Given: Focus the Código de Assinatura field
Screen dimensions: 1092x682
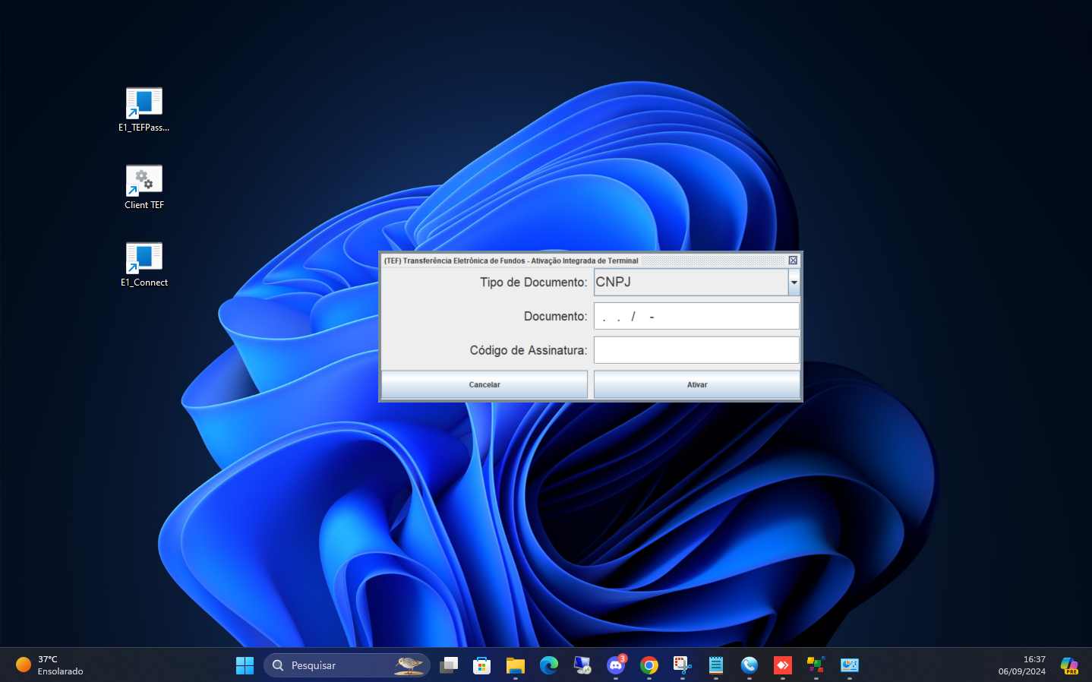Looking at the screenshot, I should click(x=696, y=350).
